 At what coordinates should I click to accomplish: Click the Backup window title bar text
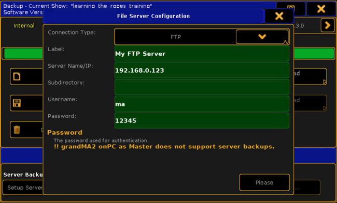pyautogui.click(x=78, y=6)
